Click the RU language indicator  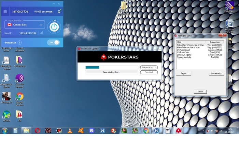point(199,130)
